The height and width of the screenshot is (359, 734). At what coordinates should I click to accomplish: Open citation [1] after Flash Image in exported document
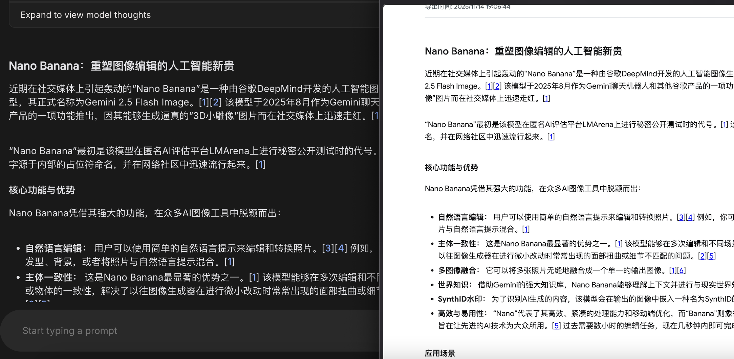coord(488,86)
